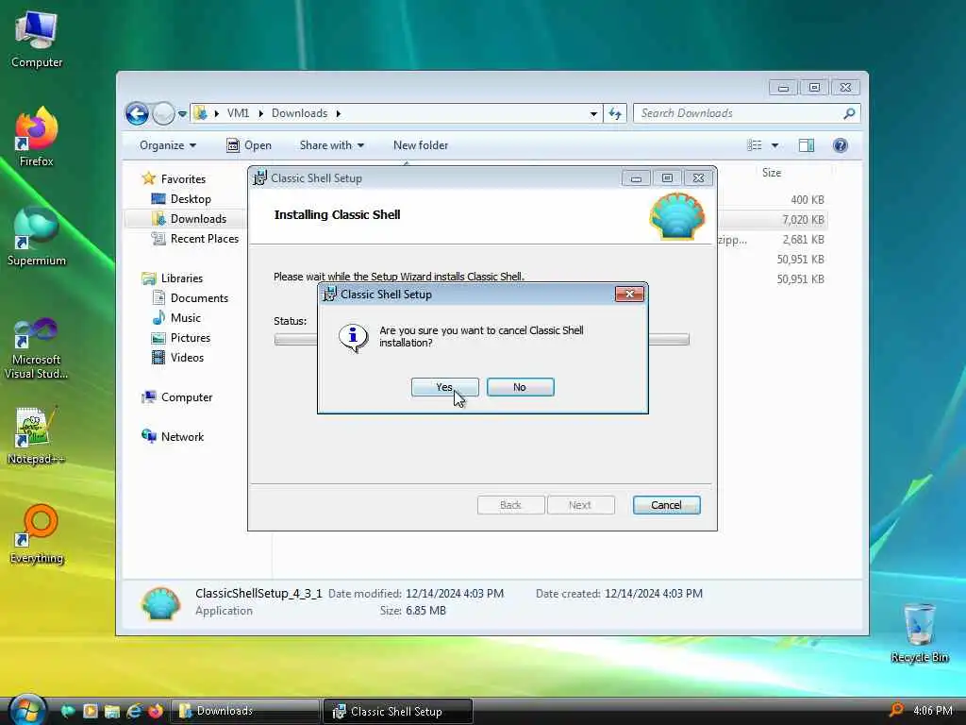Image resolution: width=966 pixels, height=725 pixels.
Task: Click VM1 in the address breadcrumb
Action: coord(238,113)
